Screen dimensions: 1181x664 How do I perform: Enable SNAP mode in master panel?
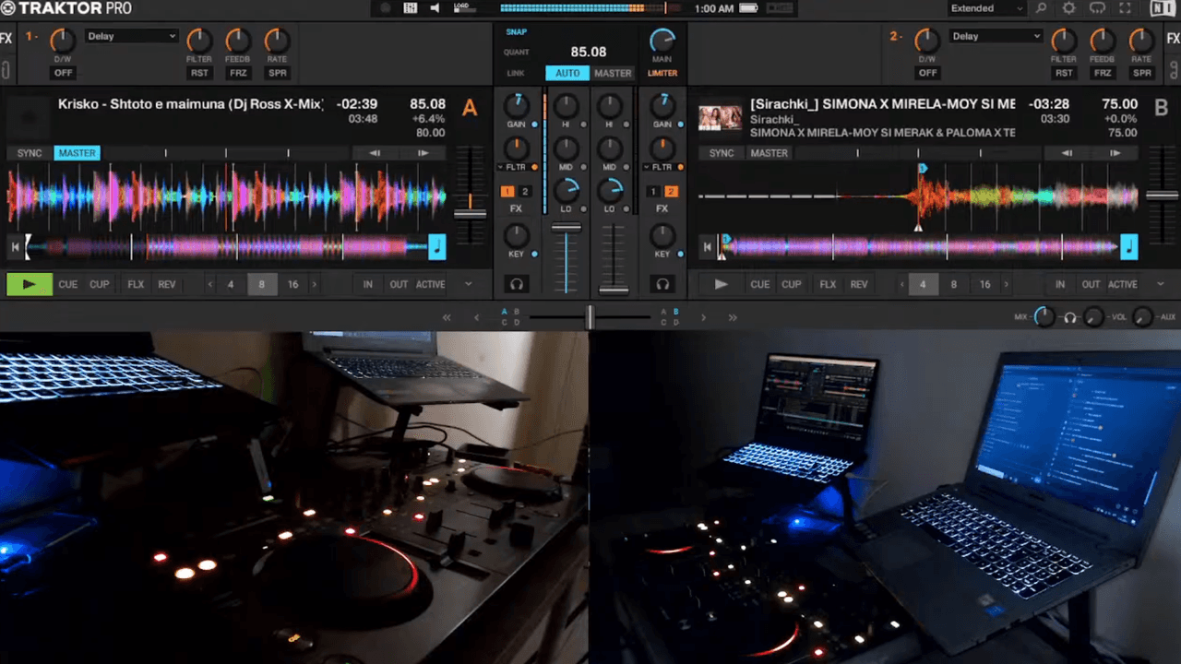516,32
